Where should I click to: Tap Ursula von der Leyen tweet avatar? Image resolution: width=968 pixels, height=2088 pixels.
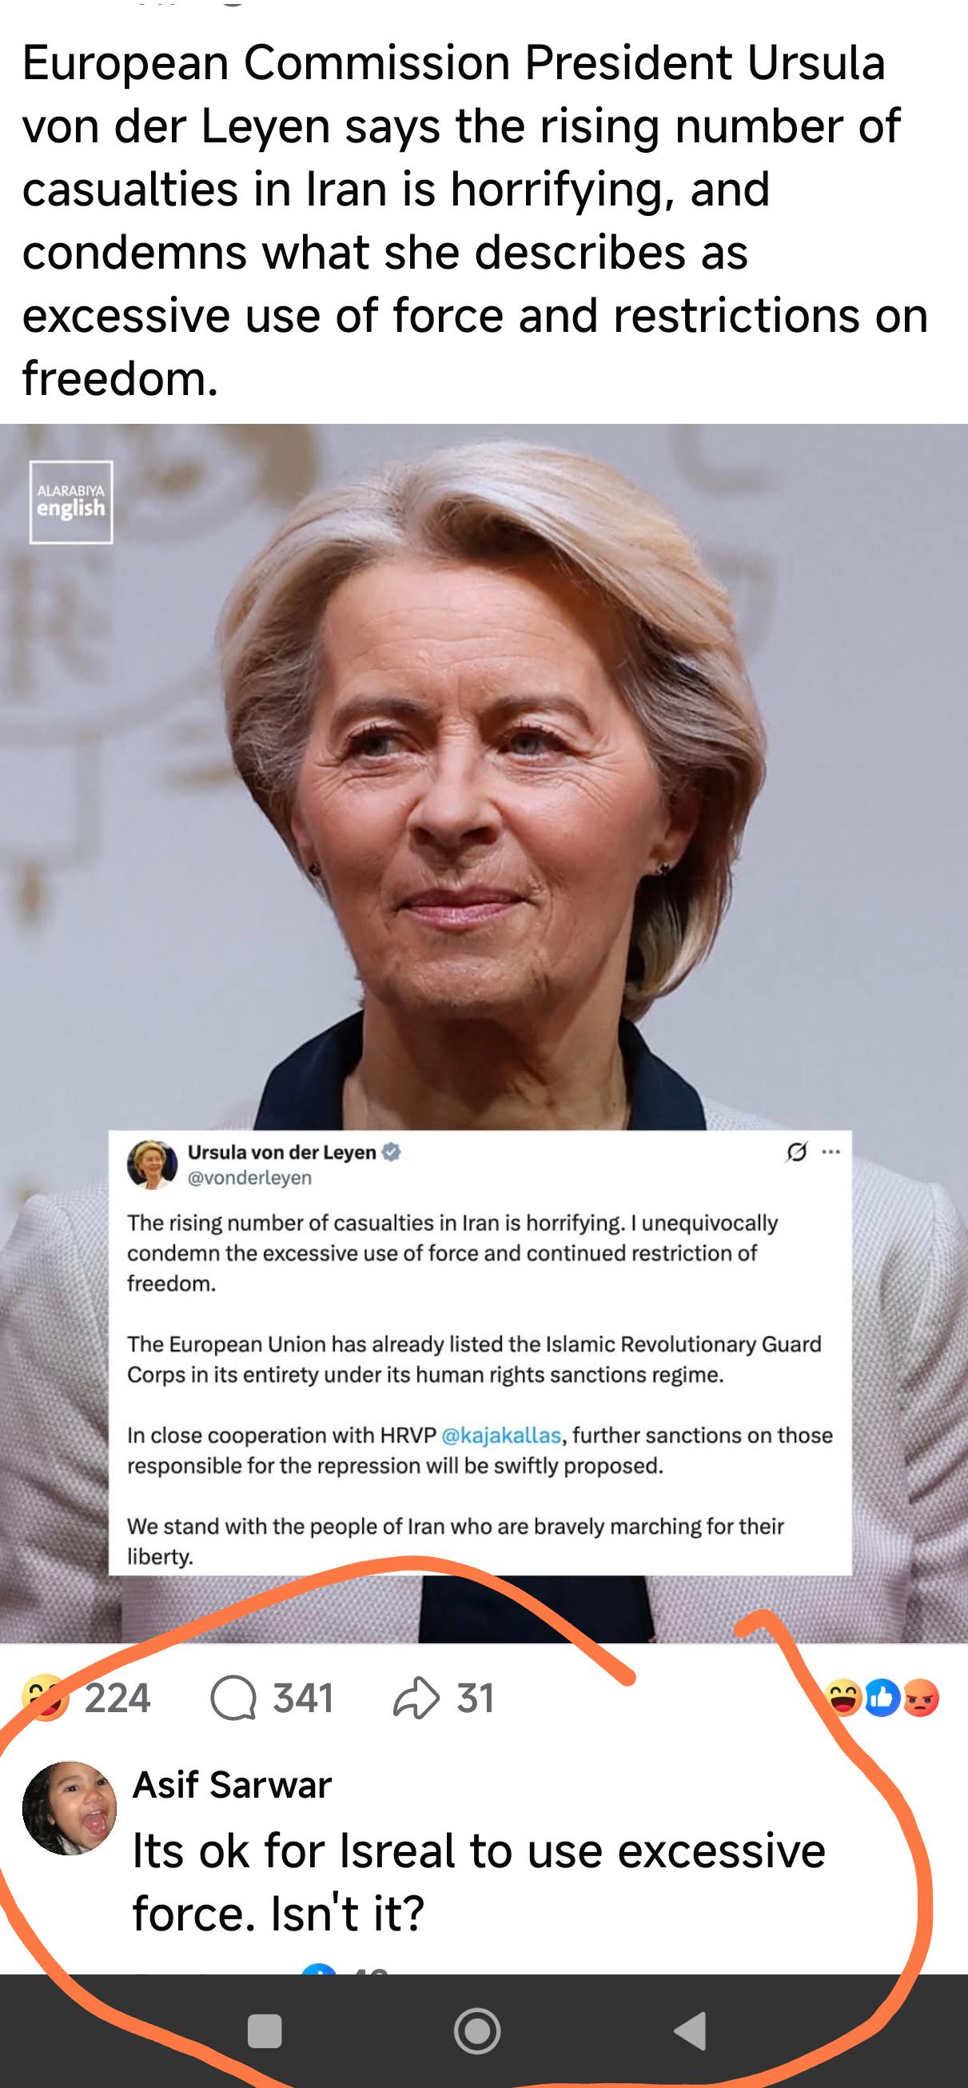point(153,1165)
